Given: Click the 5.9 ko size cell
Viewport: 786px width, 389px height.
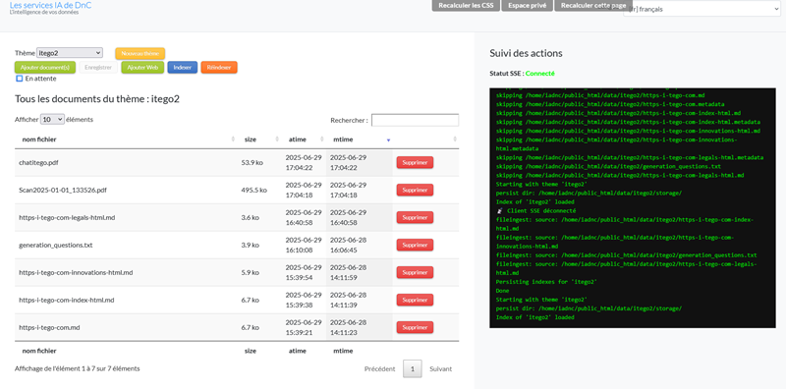Looking at the screenshot, I should coord(251,273).
